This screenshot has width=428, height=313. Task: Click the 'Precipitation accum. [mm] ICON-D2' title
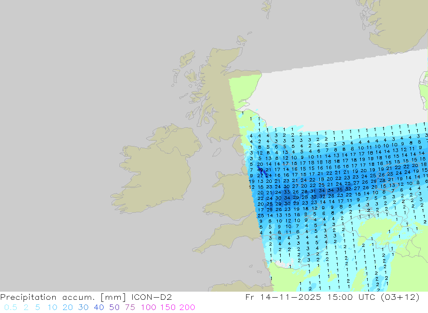point(86,297)
